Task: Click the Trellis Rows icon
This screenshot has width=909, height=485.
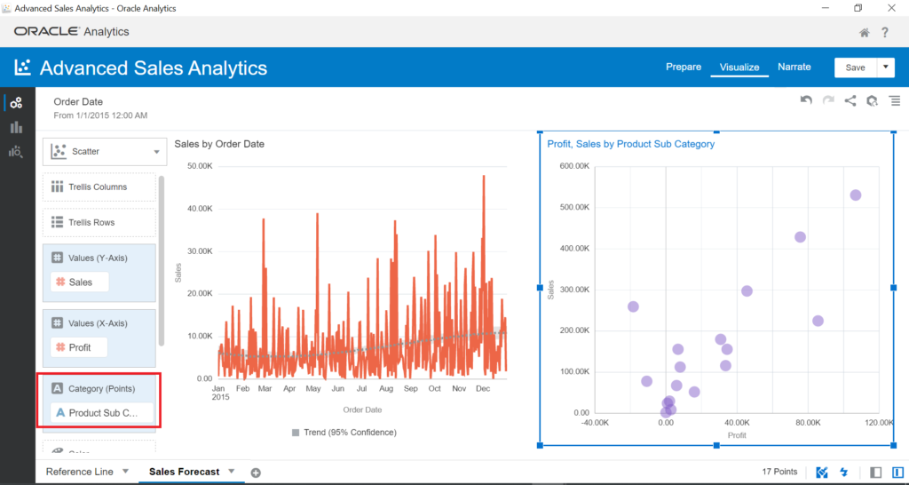Action: 57,222
